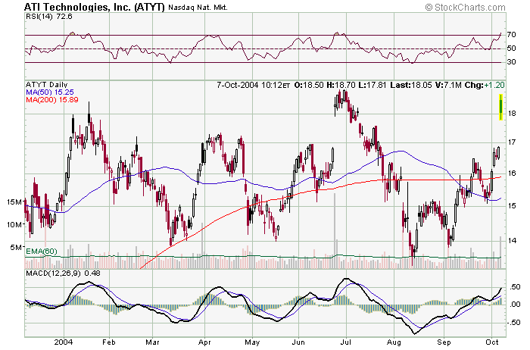This screenshot has height=350, width=530.
Task: Click the Jun date axis label
Action: [298, 342]
